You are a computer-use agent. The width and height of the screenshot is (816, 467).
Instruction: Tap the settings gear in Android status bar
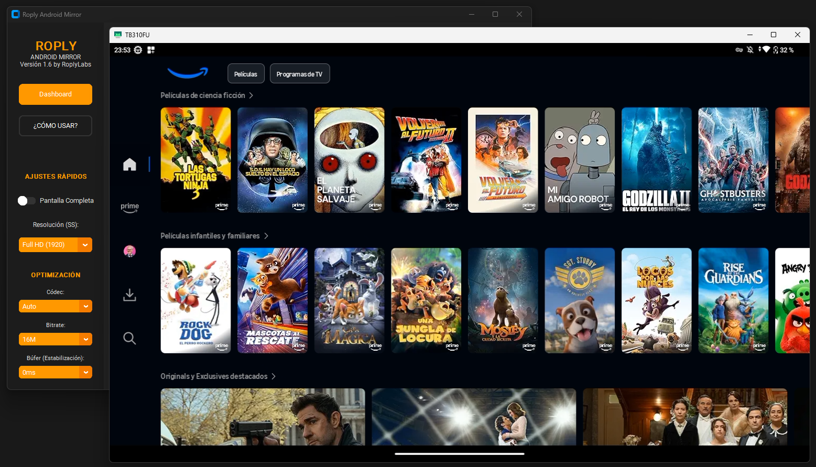[138, 50]
